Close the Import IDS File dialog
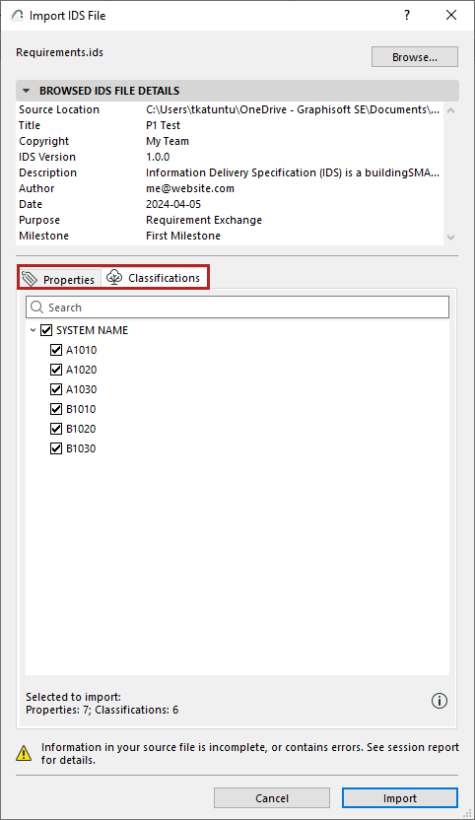Viewport: 475px width, 820px height. (x=451, y=15)
